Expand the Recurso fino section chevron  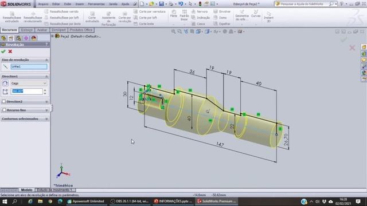click(46, 110)
